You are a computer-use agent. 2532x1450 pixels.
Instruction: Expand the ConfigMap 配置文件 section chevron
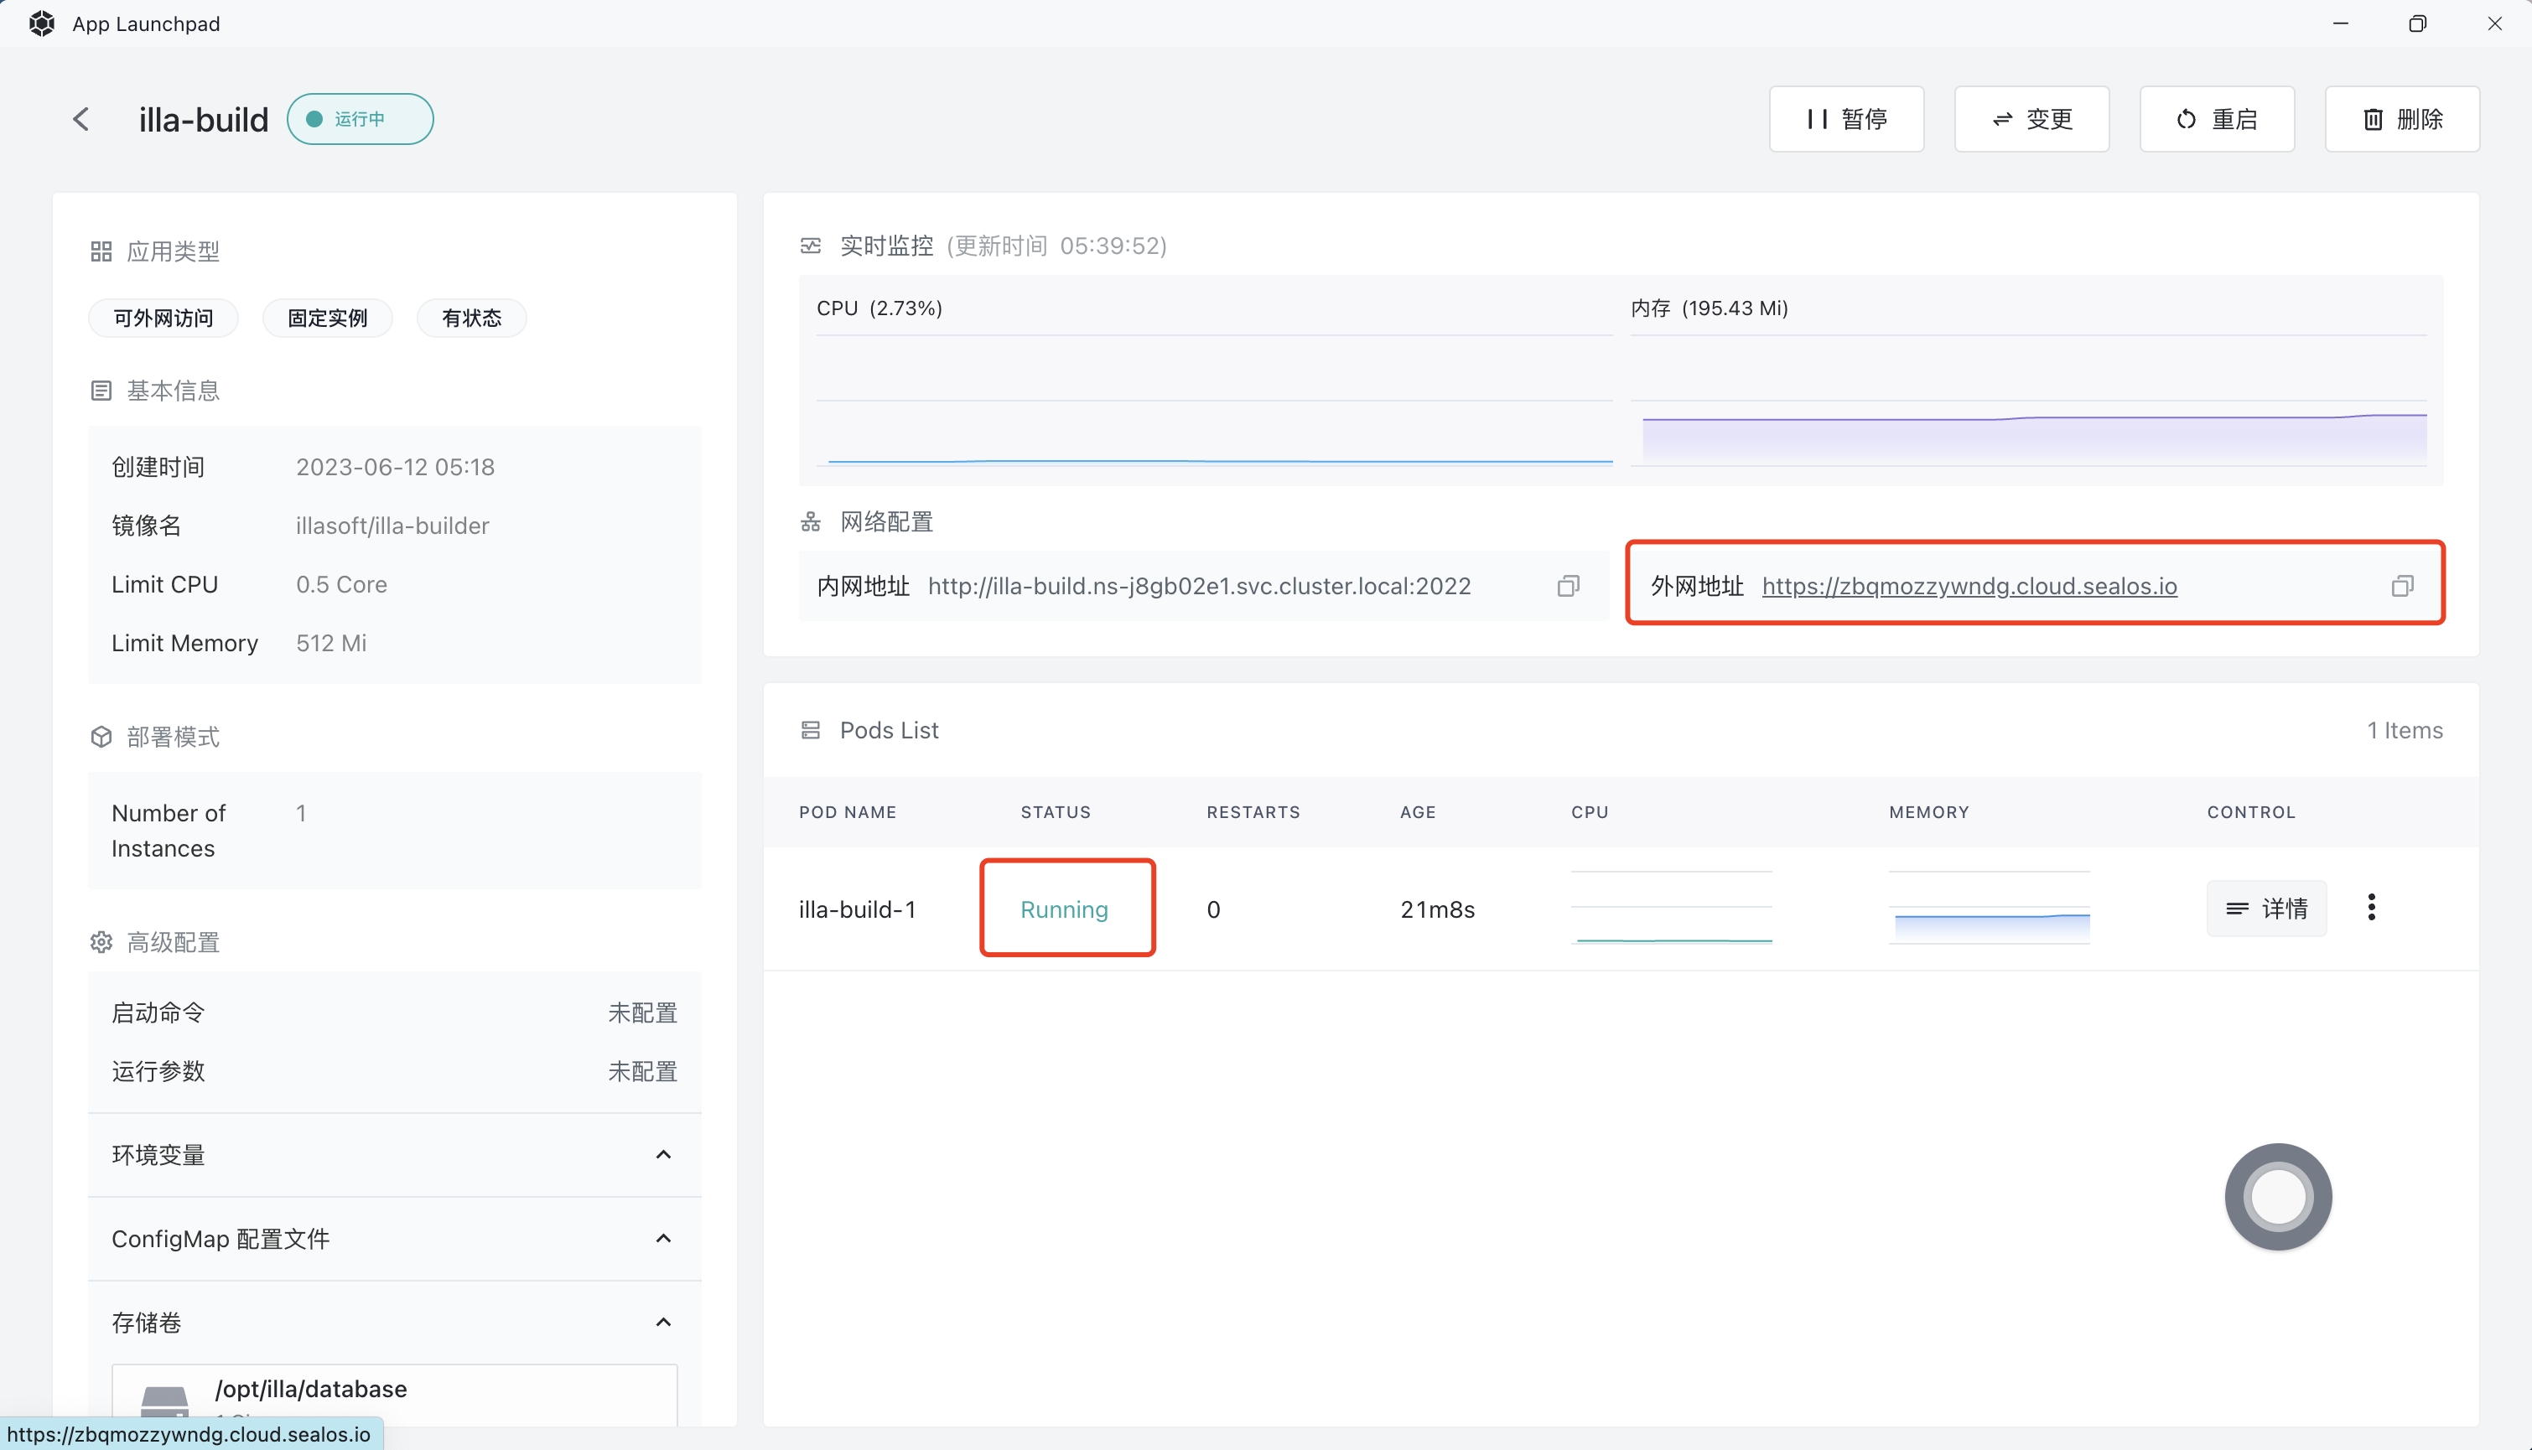pyautogui.click(x=663, y=1239)
